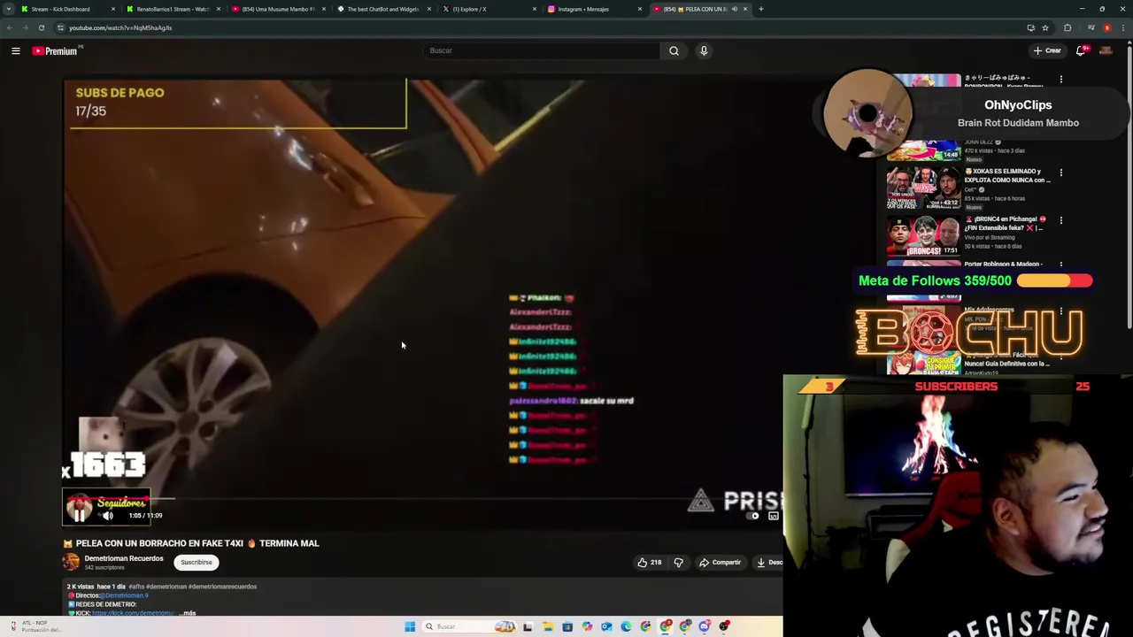The height and width of the screenshot is (637, 1133).
Task: Open the Crear dropdown button
Action: click(1046, 50)
